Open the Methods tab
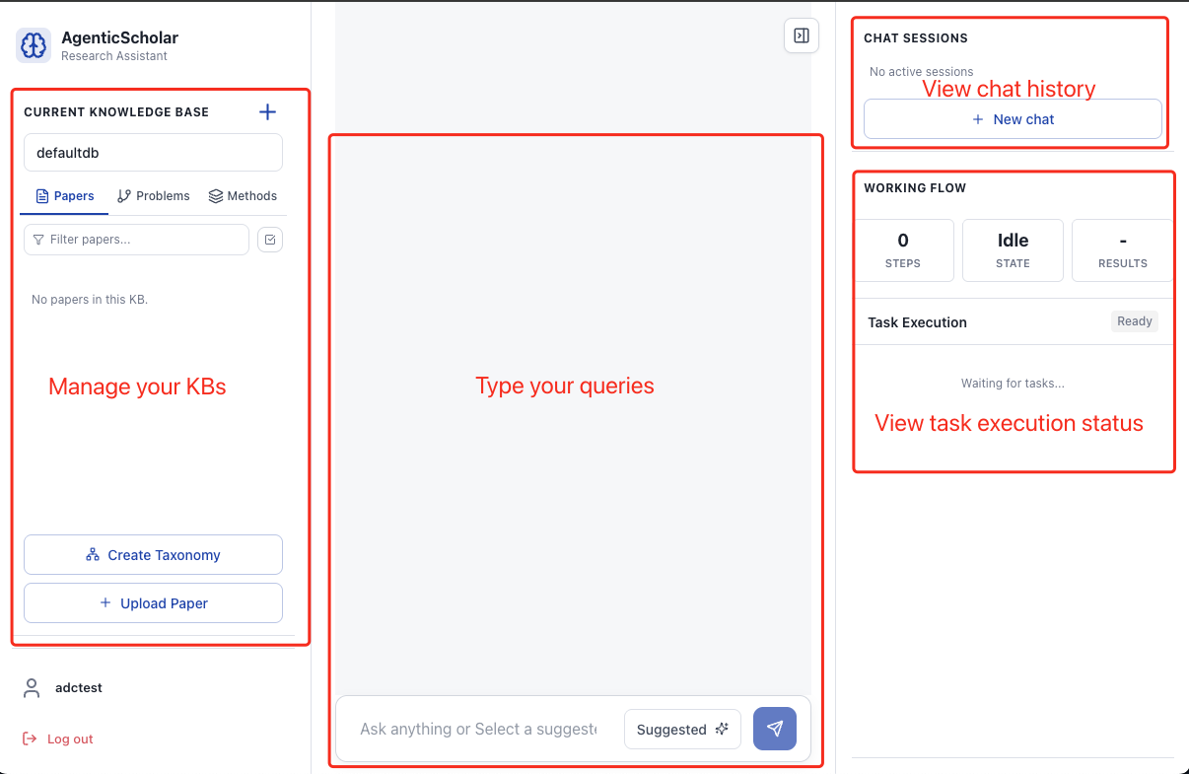 click(x=243, y=195)
